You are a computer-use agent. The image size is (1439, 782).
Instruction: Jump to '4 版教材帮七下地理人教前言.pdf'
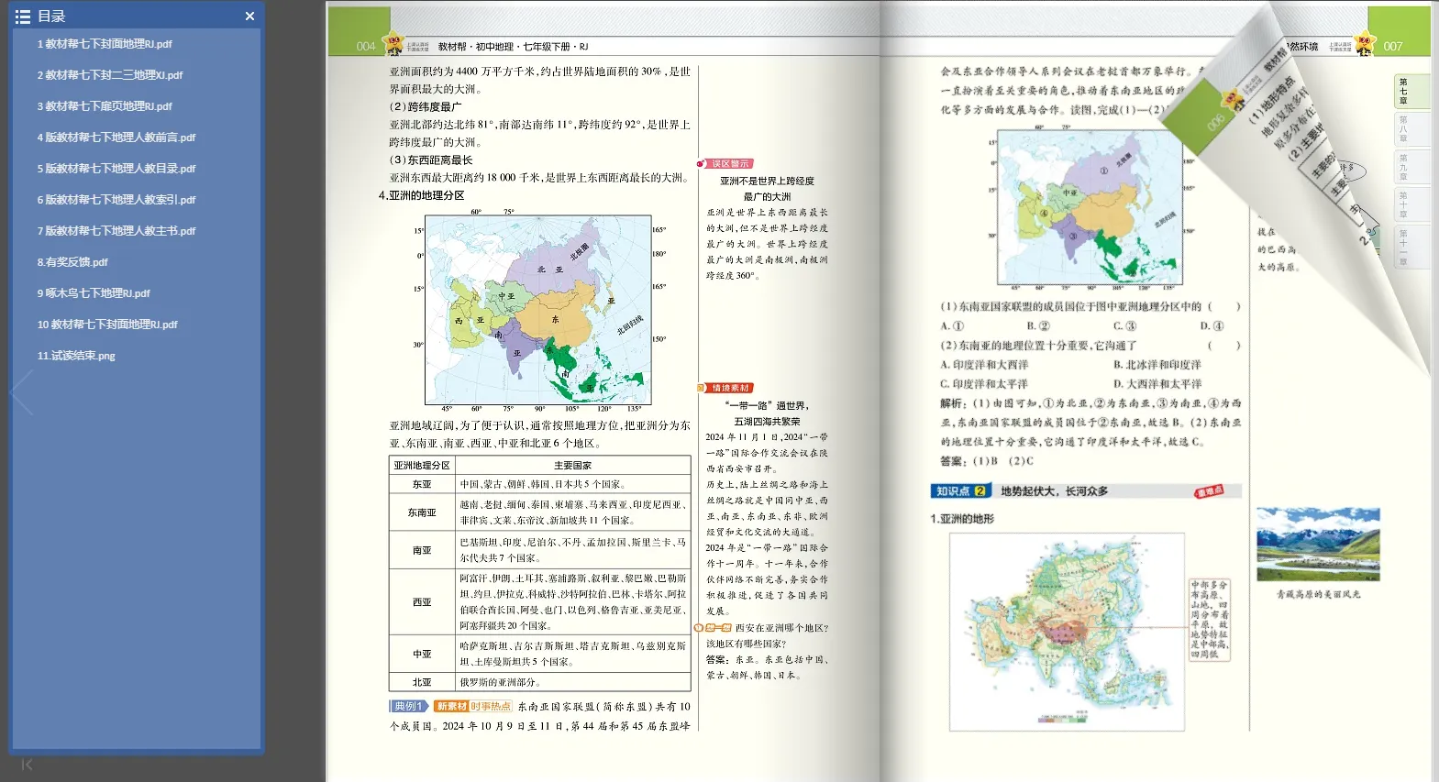pos(116,138)
